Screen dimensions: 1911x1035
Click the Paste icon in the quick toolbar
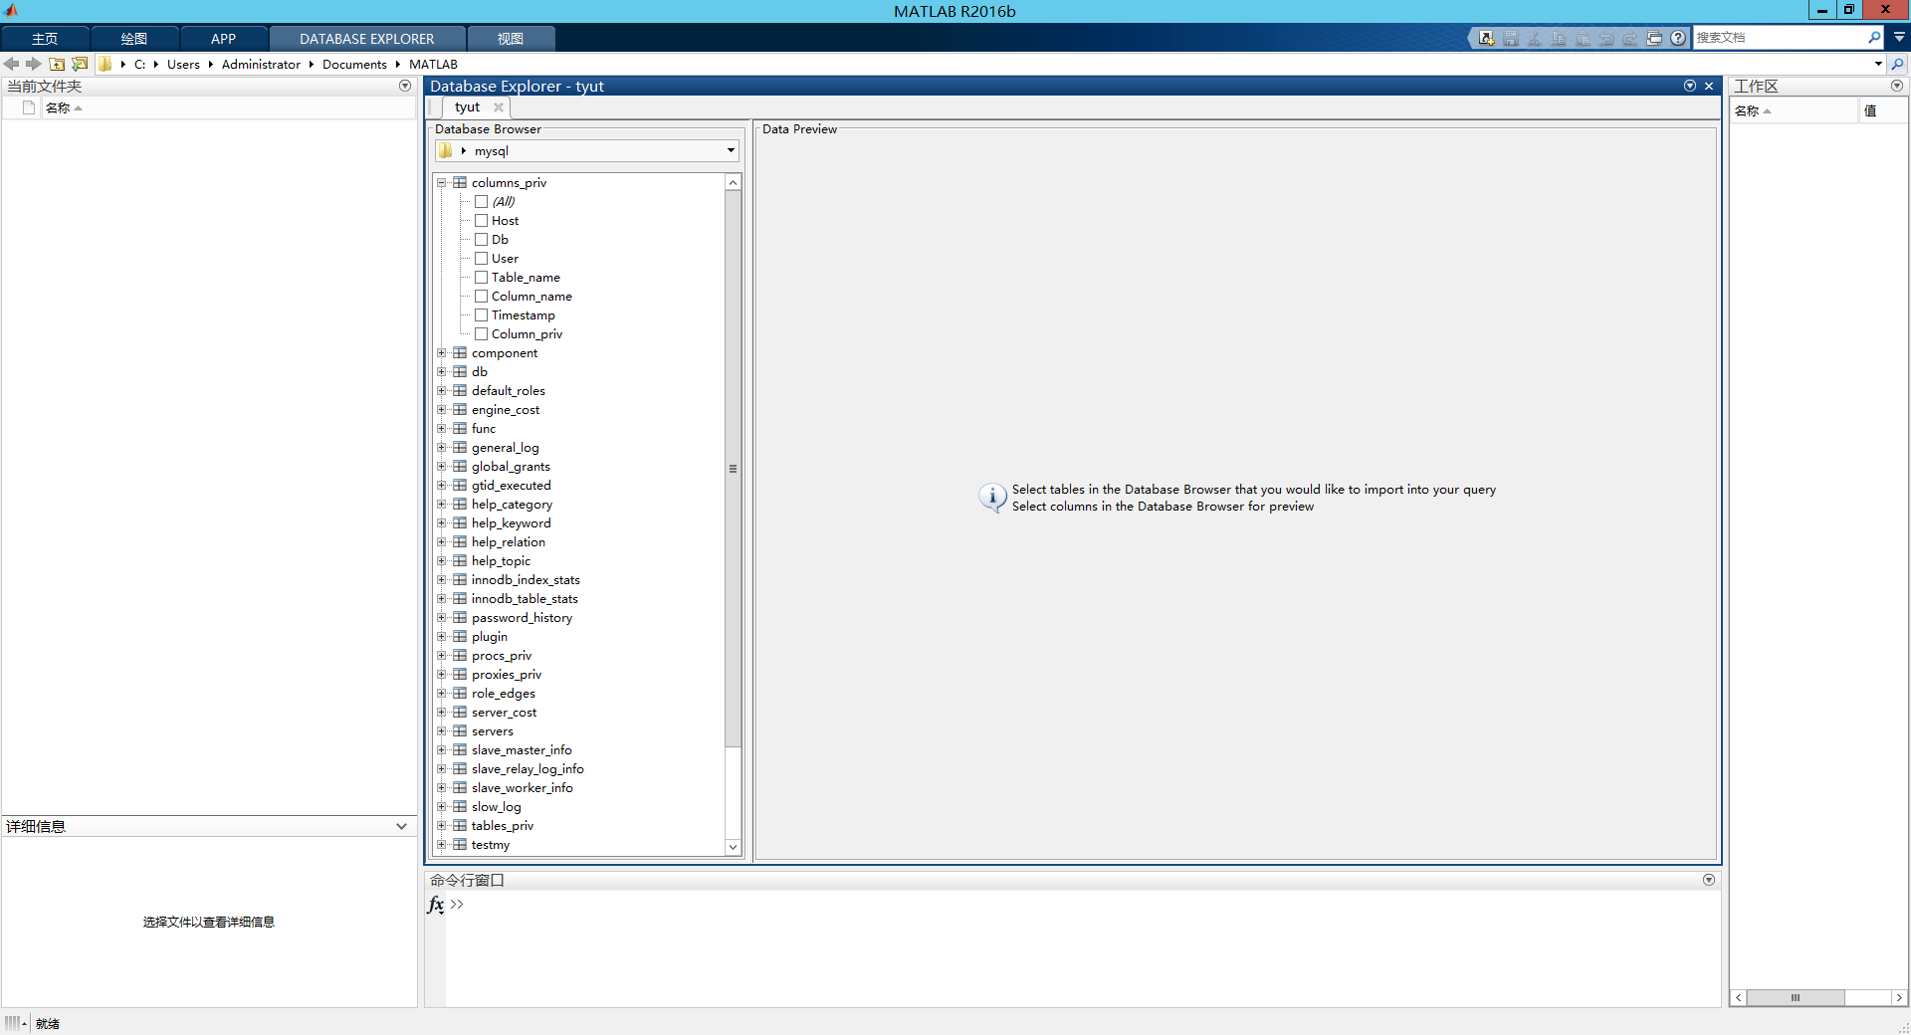click(x=1583, y=37)
